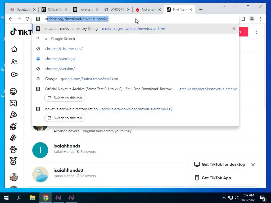Switch to tab for Official Novetus Archive

click(x=65, y=98)
